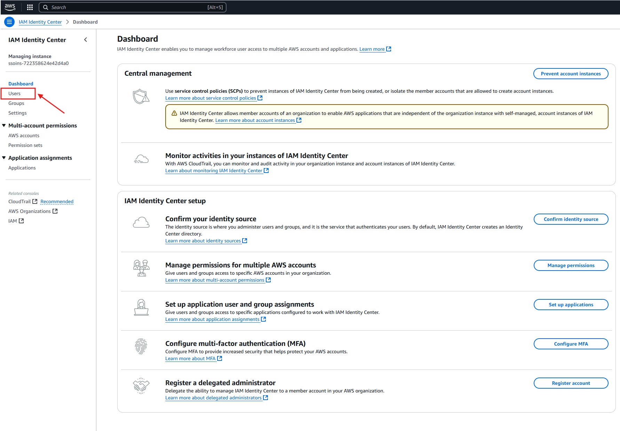Image resolution: width=620 pixels, height=431 pixels.
Task: Go to Groups in the sidebar
Action: click(x=16, y=103)
